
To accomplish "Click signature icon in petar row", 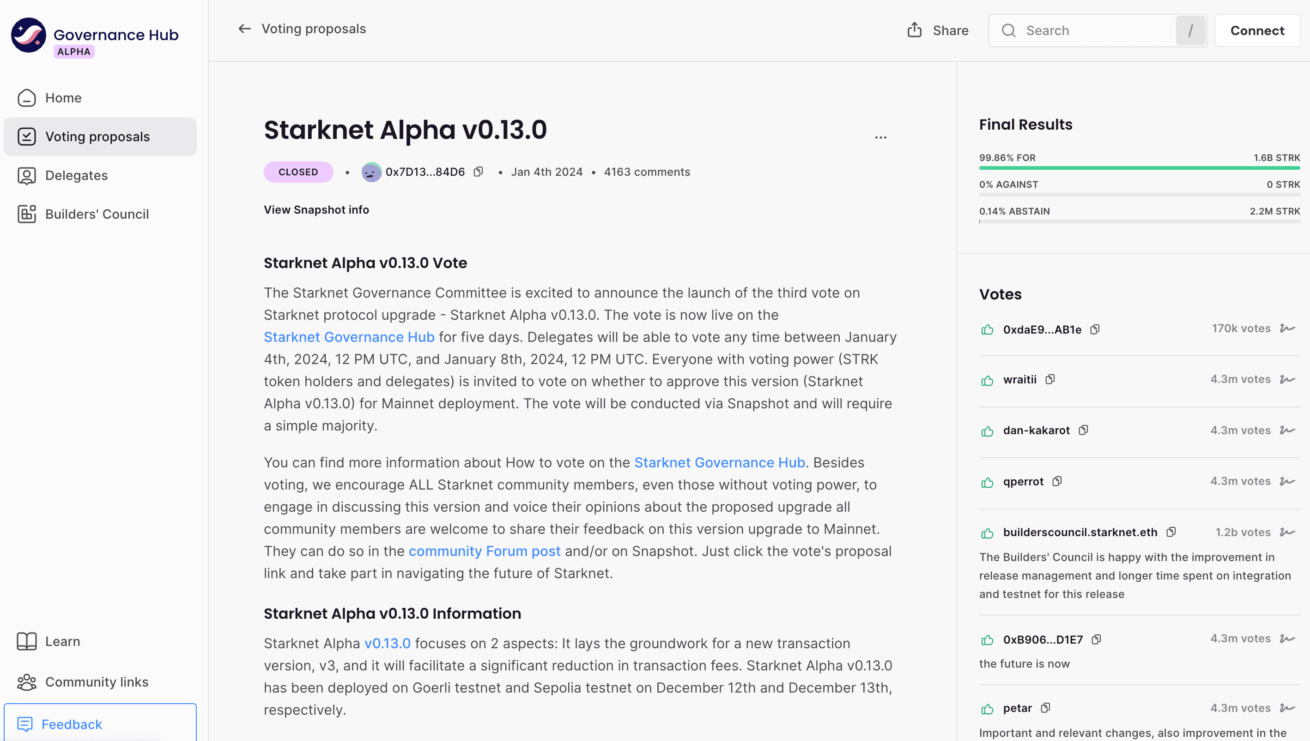I will (x=1287, y=708).
